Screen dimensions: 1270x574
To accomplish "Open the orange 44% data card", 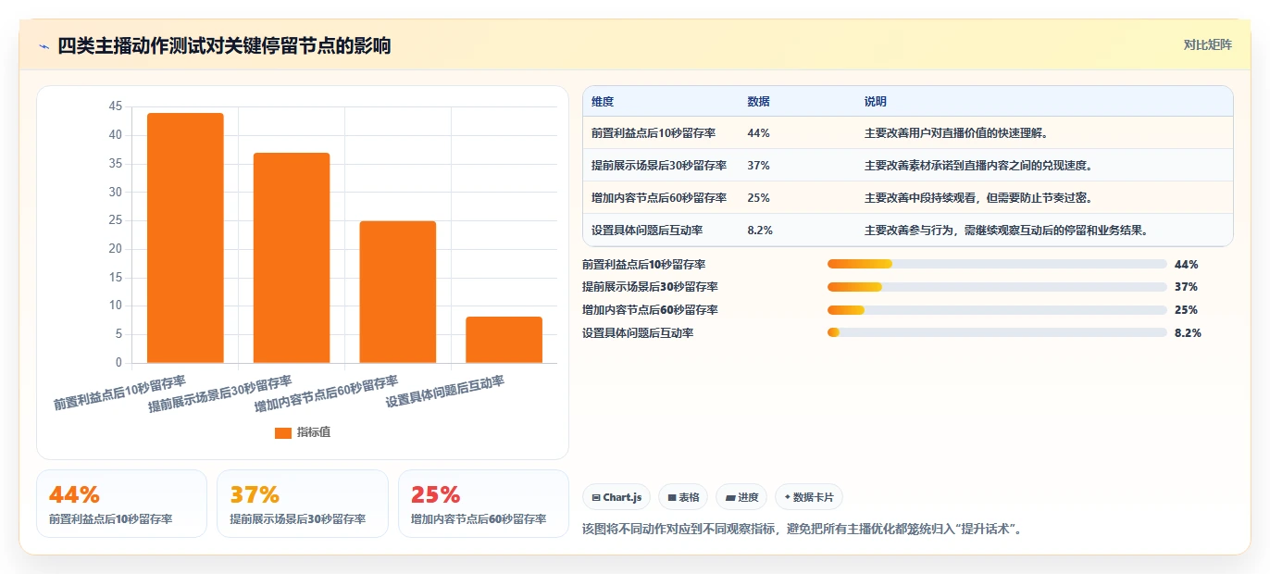I will 121,504.
